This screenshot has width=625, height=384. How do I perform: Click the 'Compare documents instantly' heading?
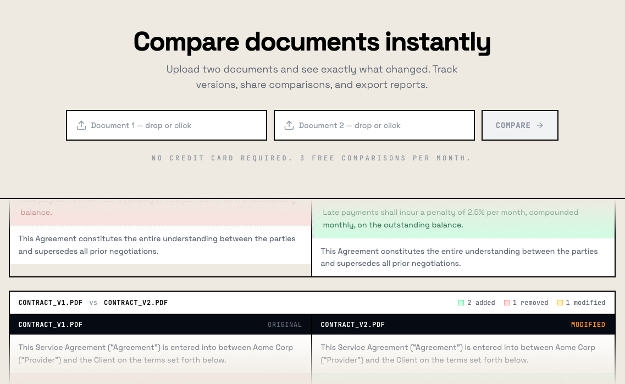[312, 42]
